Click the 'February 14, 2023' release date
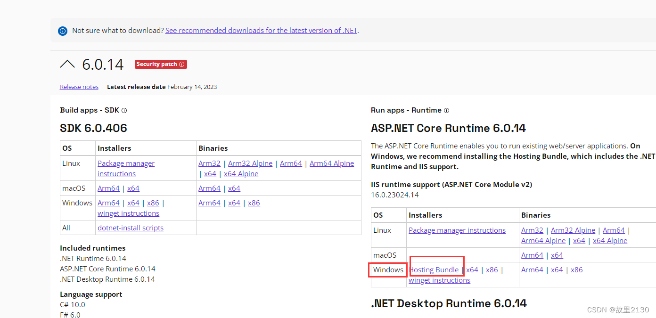Screen dimensions: 656x318 [192, 87]
